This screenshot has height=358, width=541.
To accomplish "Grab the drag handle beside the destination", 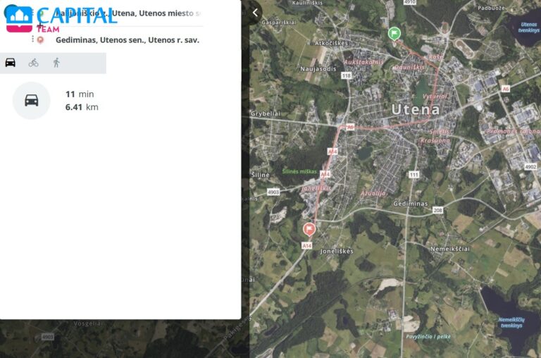I will pos(32,40).
